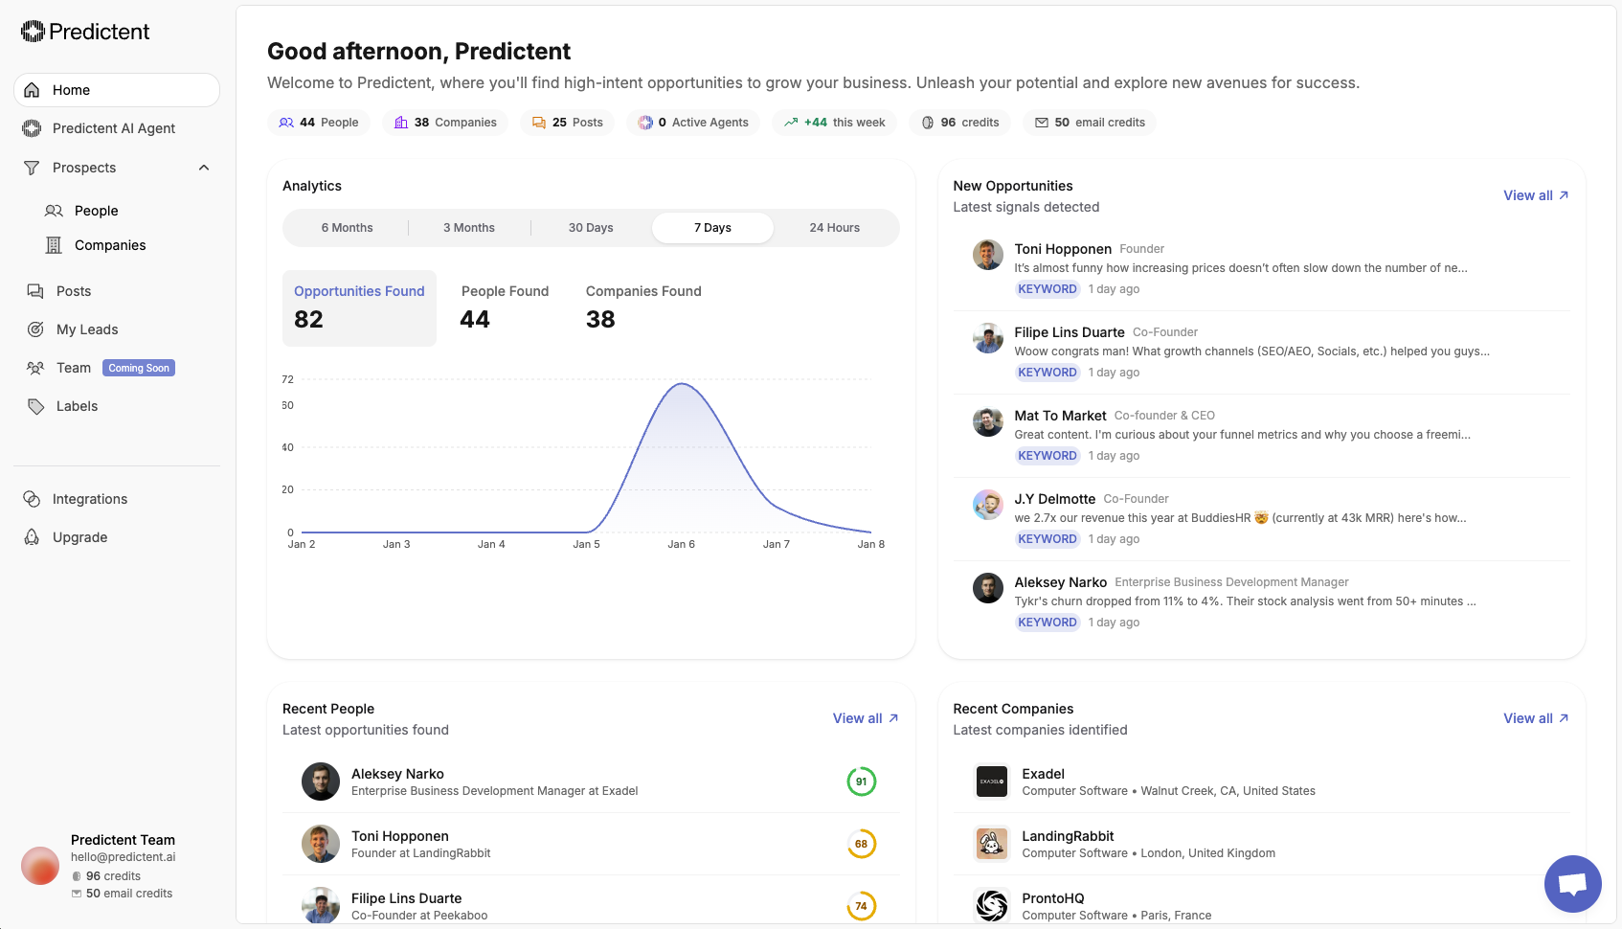Open the Labels section

pyautogui.click(x=76, y=406)
